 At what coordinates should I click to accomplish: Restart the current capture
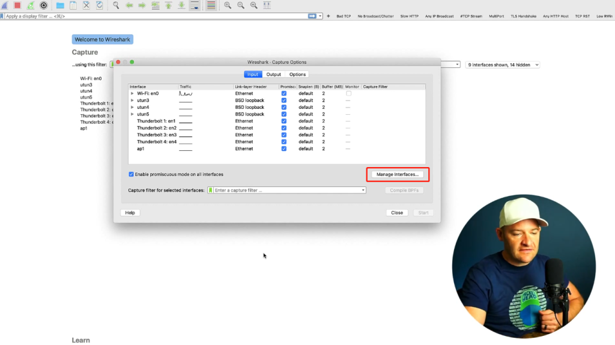tap(31, 5)
